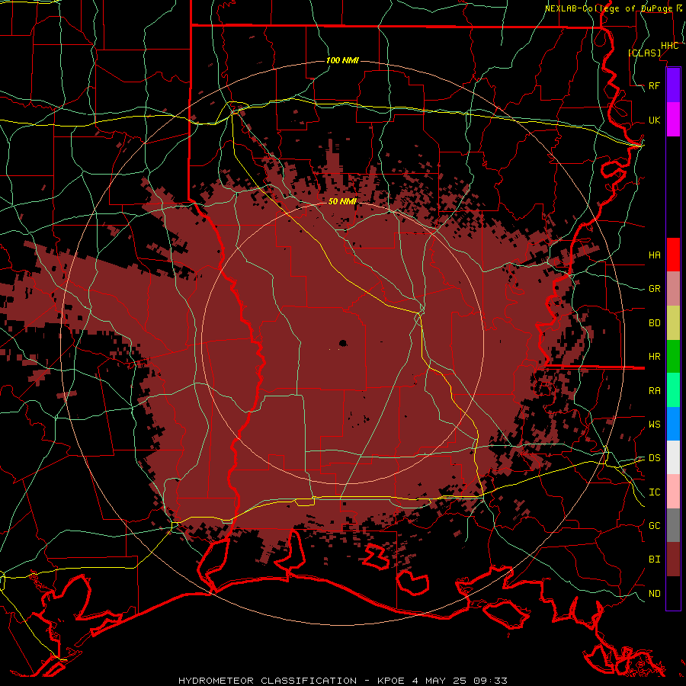
Task: Click the RA legend label text
Action: pos(654,391)
